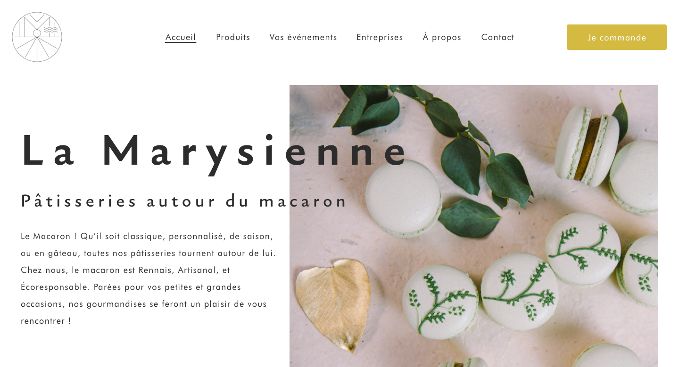Open the Contact page link
This screenshot has height=367, width=679.
point(497,37)
